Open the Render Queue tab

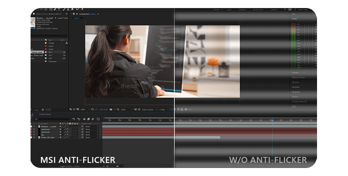click(45, 114)
